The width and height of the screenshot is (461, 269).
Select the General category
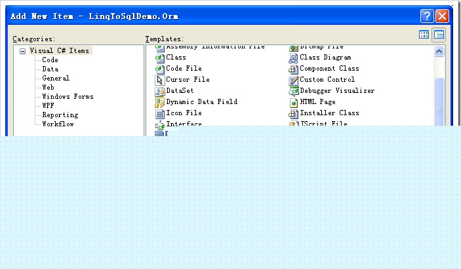(x=56, y=78)
